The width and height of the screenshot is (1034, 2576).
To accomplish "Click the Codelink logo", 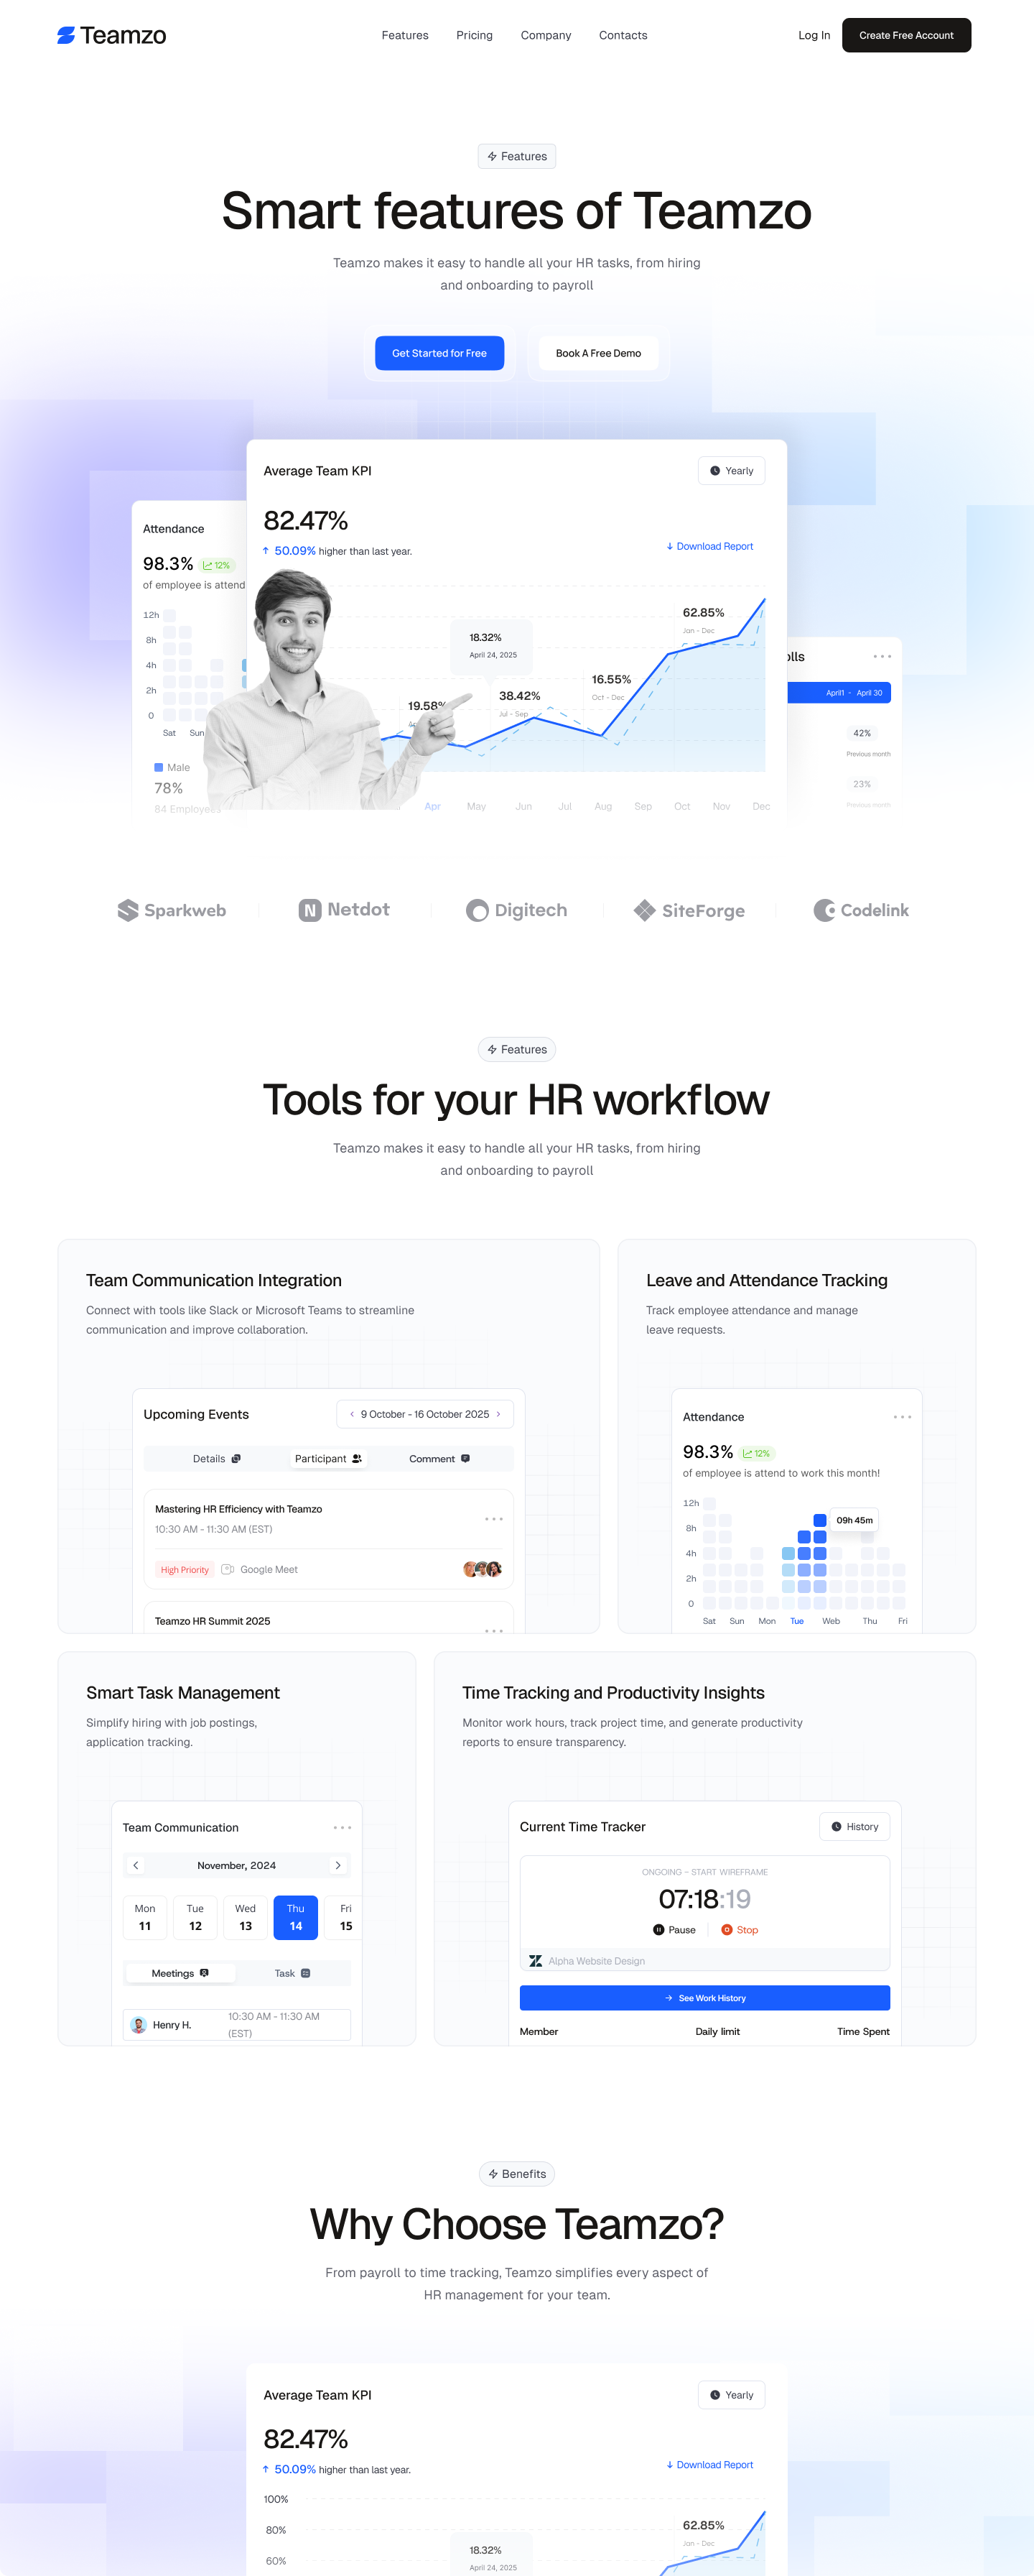I will 861,910.
